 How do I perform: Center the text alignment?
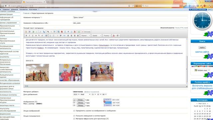[71, 36]
